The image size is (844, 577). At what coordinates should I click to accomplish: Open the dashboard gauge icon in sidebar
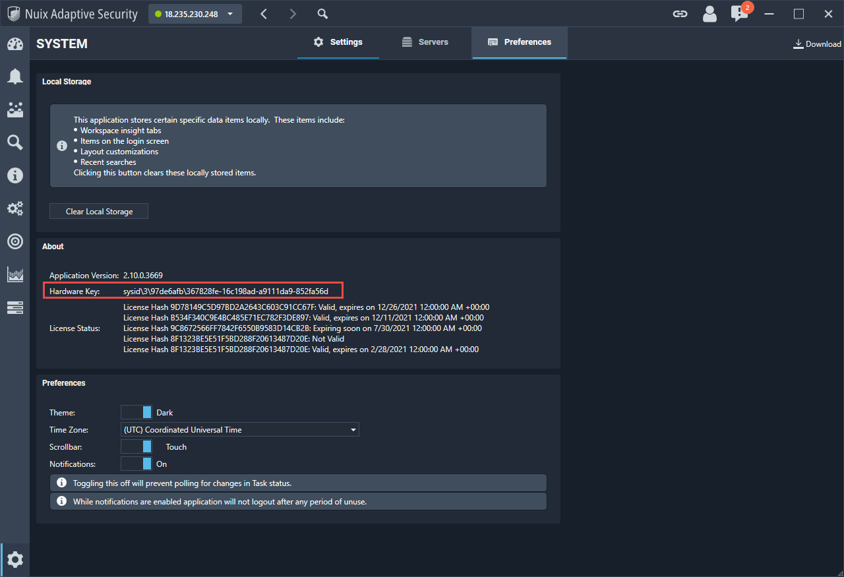[15, 44]
